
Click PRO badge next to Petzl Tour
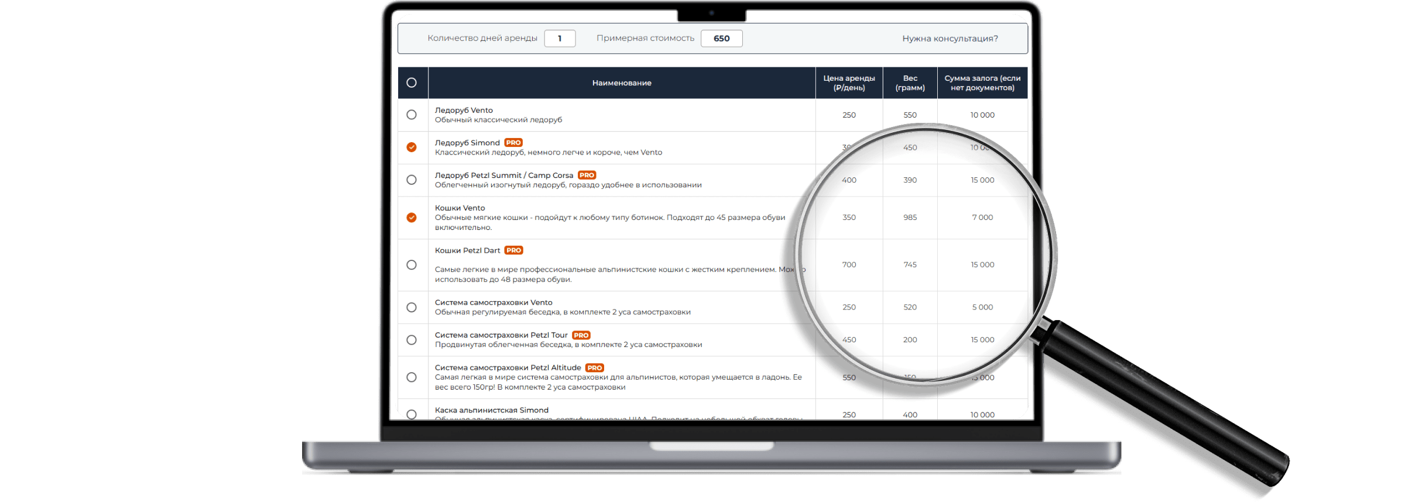click(x=581, y=335)
